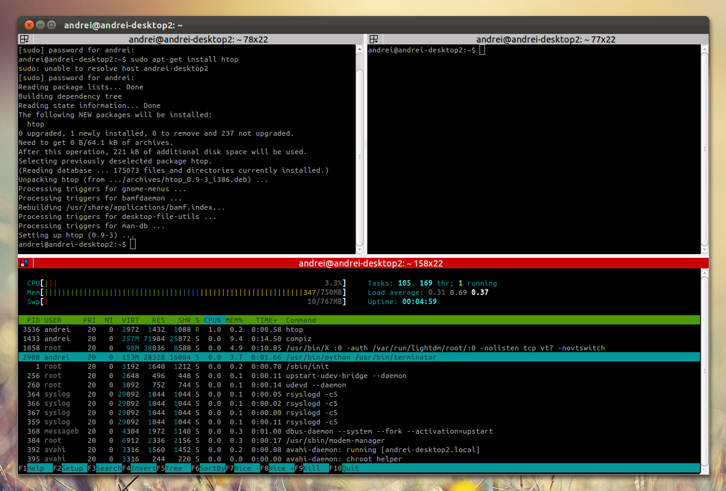The width and height of the screenshot is (726, 491).
Task: Open the grouping menu of the right terminal pane
Action: [x=373, y=38]
